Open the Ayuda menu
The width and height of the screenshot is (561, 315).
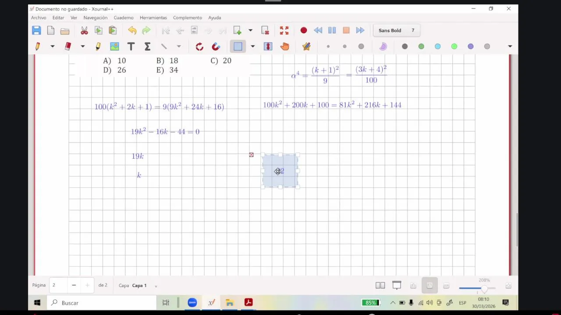pos(215,17)
